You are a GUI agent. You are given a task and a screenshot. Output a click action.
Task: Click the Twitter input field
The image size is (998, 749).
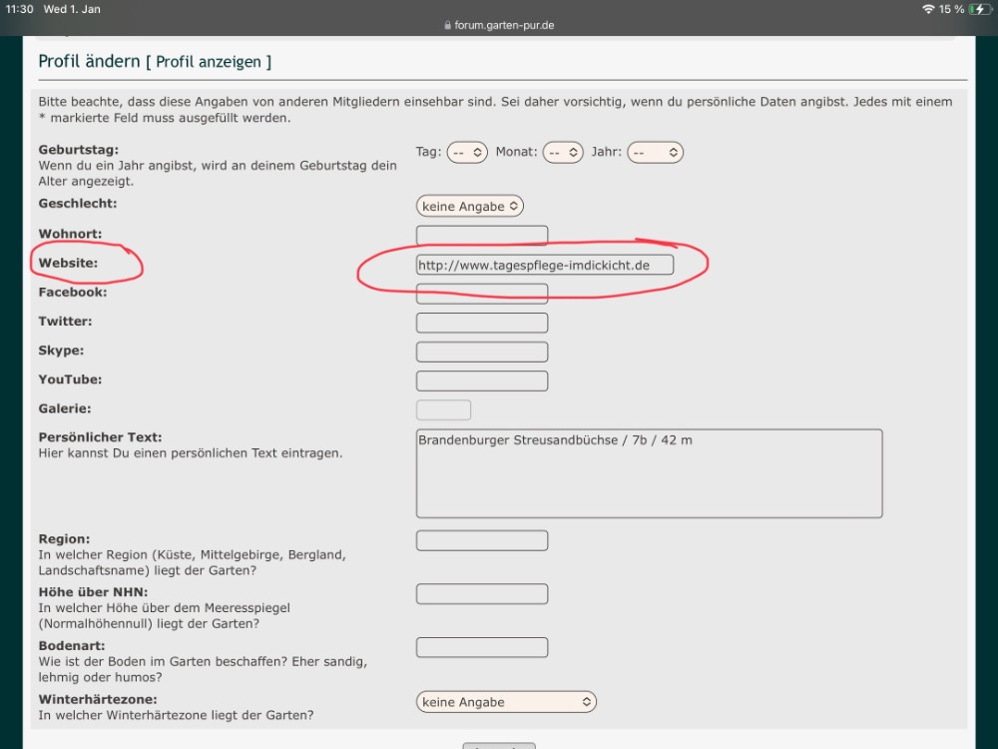[x=482, y=323]
